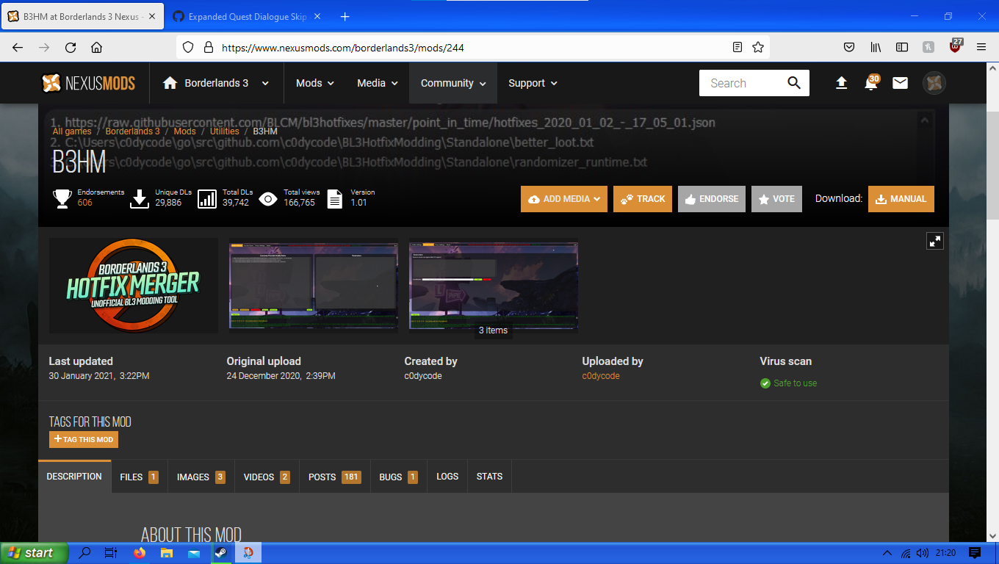Image resolution: width=999 pixels, height=564 pixels.
Task: Open the Windows notification center
Action: click(x=975, y=553)
